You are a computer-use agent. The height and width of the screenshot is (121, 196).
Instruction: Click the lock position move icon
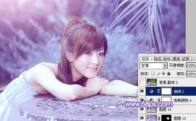[163, 74]
